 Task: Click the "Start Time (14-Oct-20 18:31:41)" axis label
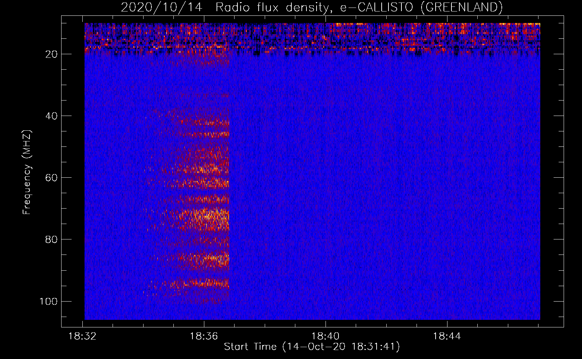point(312,347)
